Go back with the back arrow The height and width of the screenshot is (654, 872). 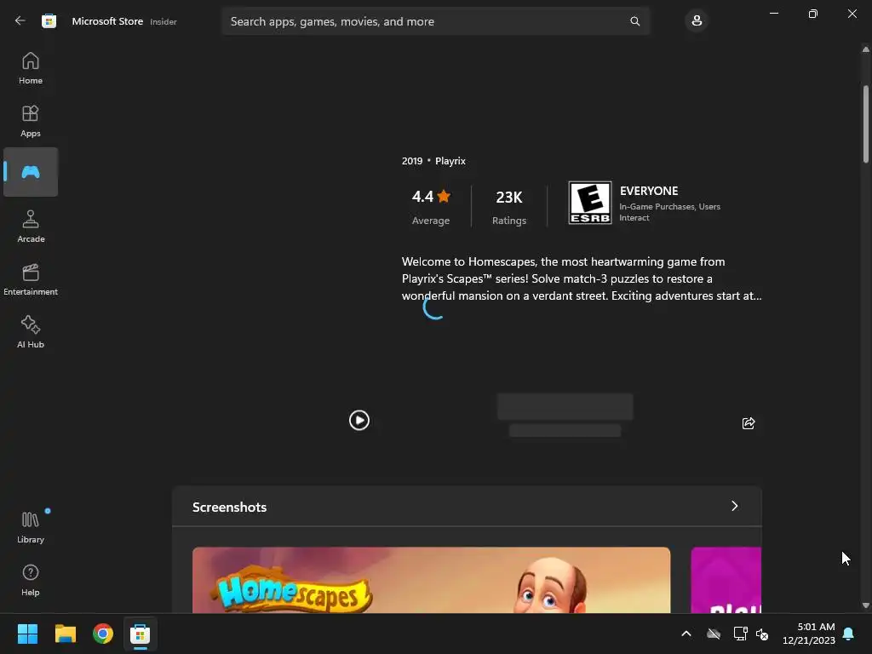(20, 21)
